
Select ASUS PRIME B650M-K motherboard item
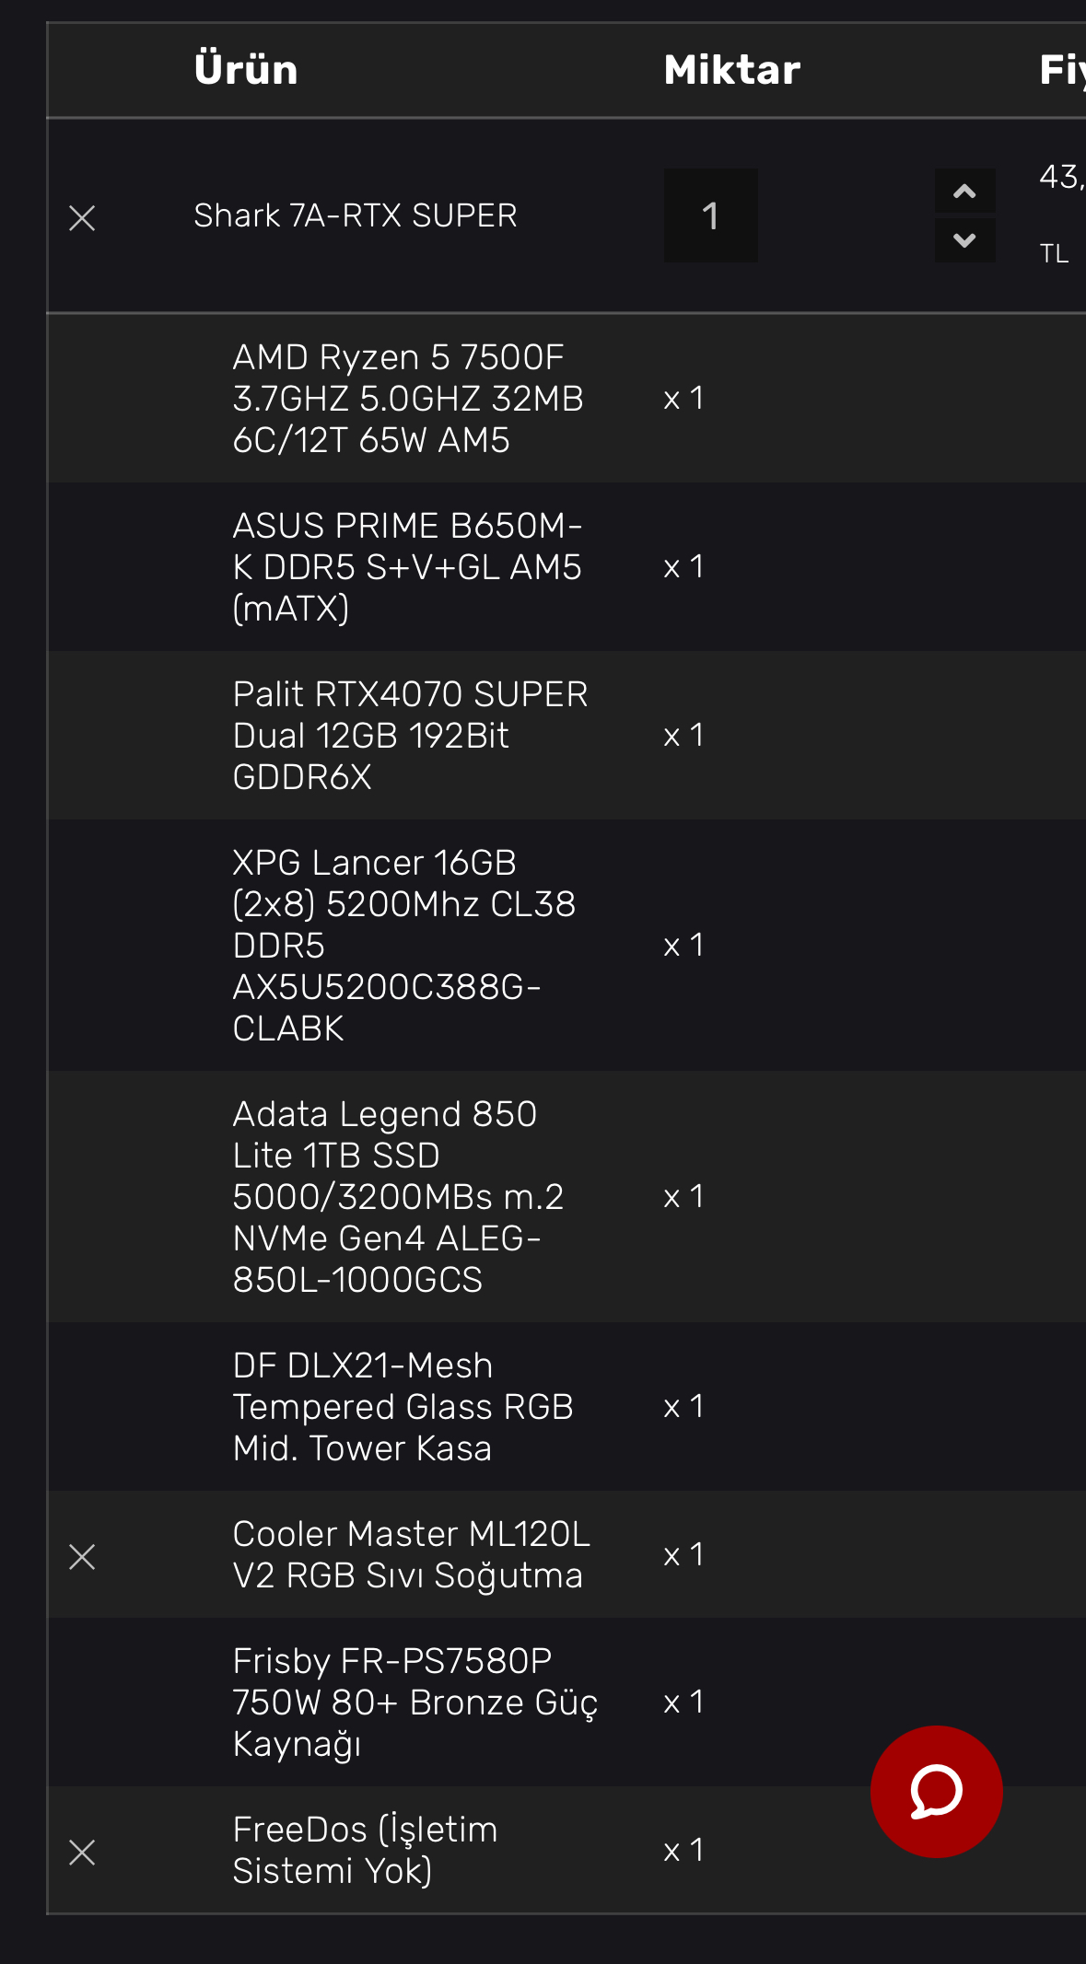point(407,566)
